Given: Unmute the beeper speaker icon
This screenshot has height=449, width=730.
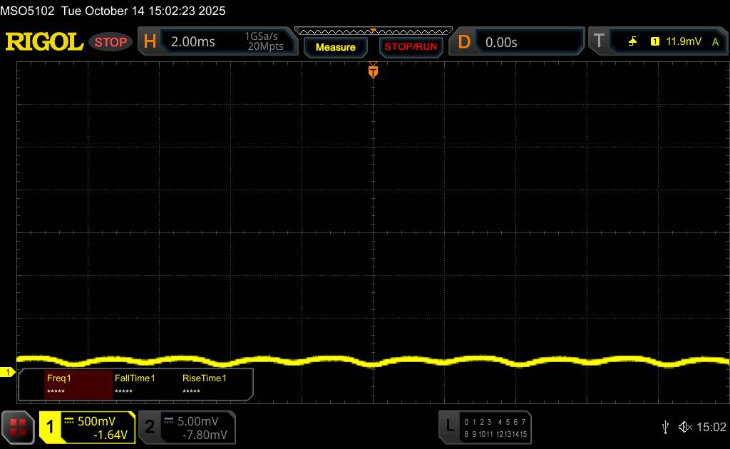Looking at the screenshot, I should [x=684, y=427].
